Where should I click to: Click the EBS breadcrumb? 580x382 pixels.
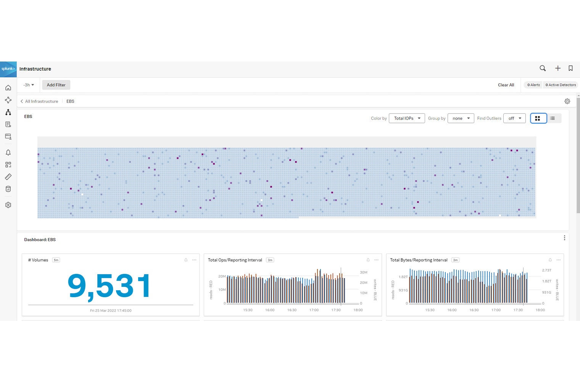(x=70, y=101)
